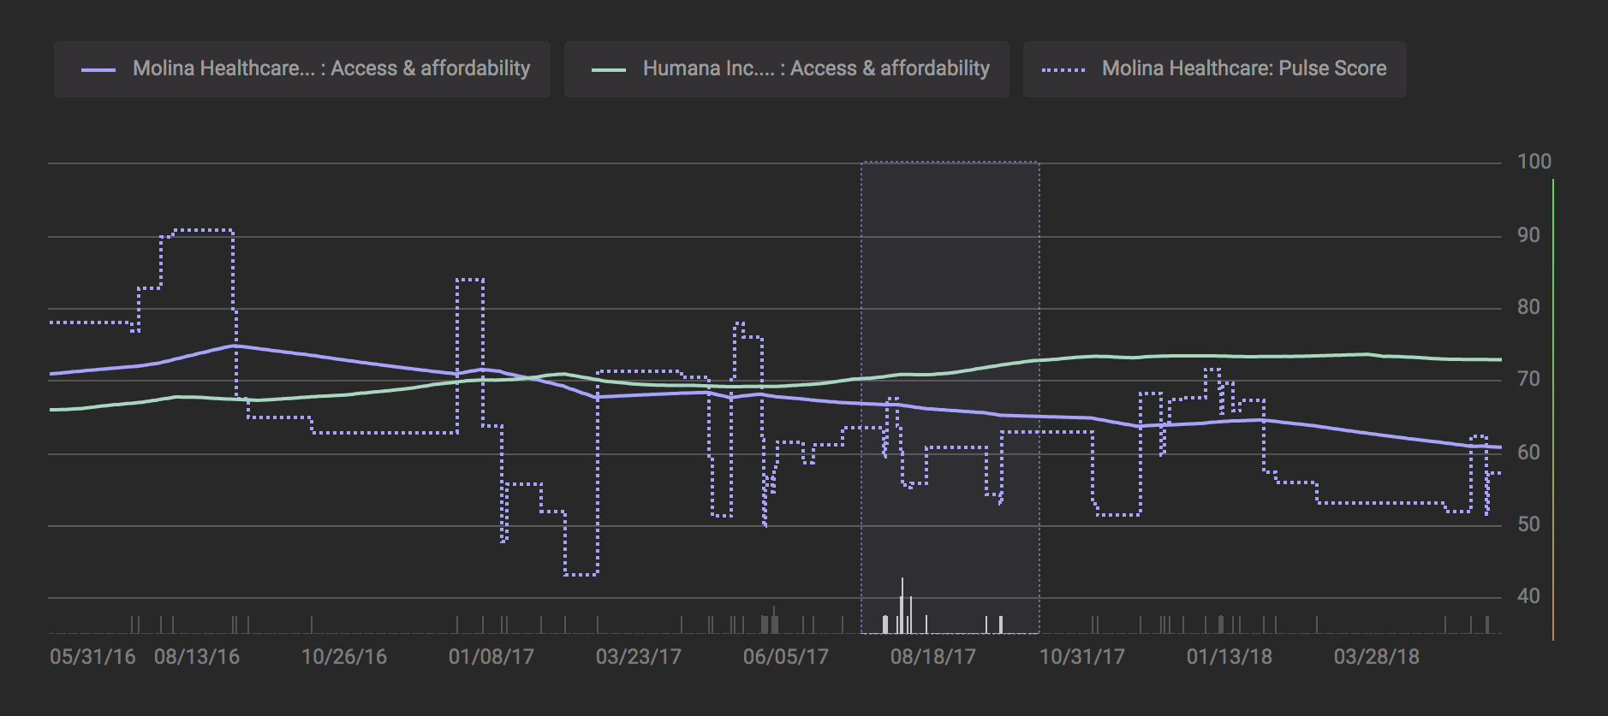The image size is (1608, 716).
Task: Toggle Molina Healthcare Pulse Score legend
Action: [1215, 69]
